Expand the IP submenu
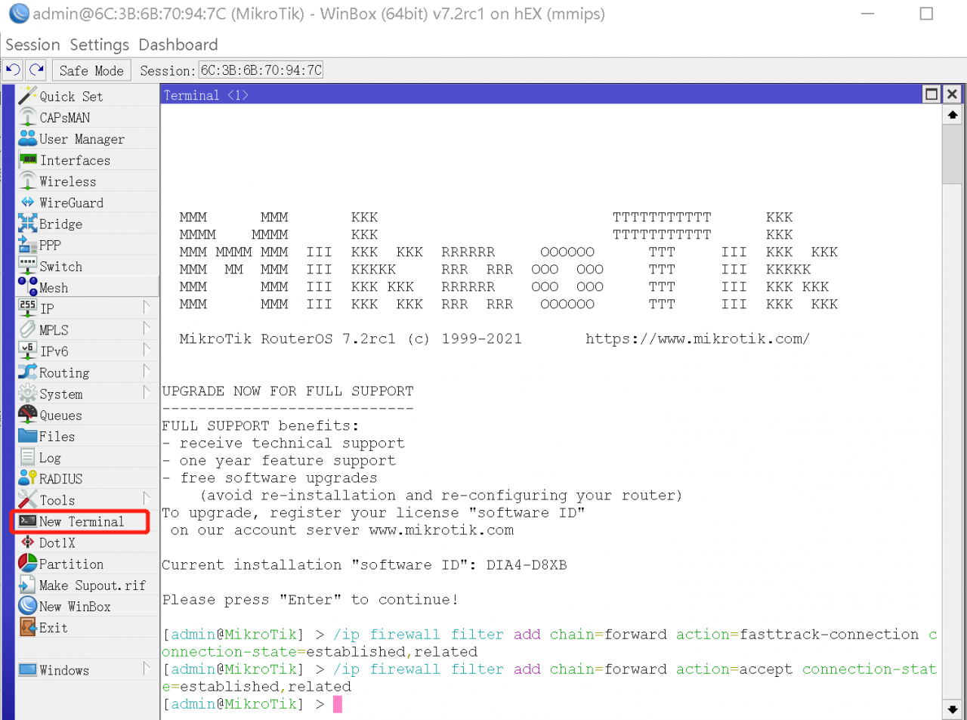This screenshot has width=967, height=720. point(48,308)
